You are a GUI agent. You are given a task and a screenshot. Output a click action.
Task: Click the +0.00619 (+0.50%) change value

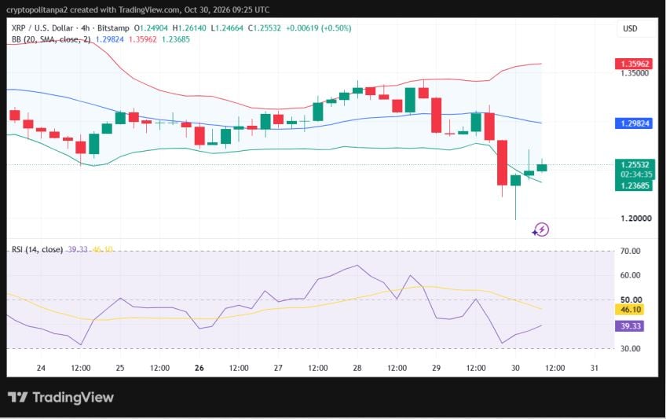pyautogui.click(x=319, y=28)
